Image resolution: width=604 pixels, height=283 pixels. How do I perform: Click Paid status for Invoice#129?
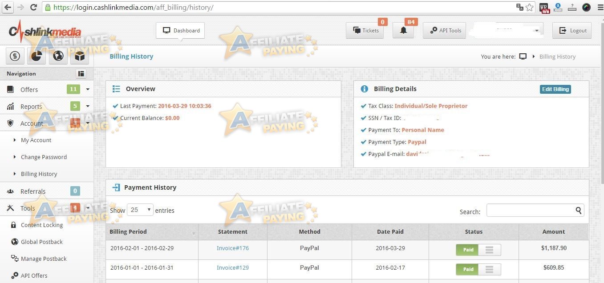tap(467, 269)
